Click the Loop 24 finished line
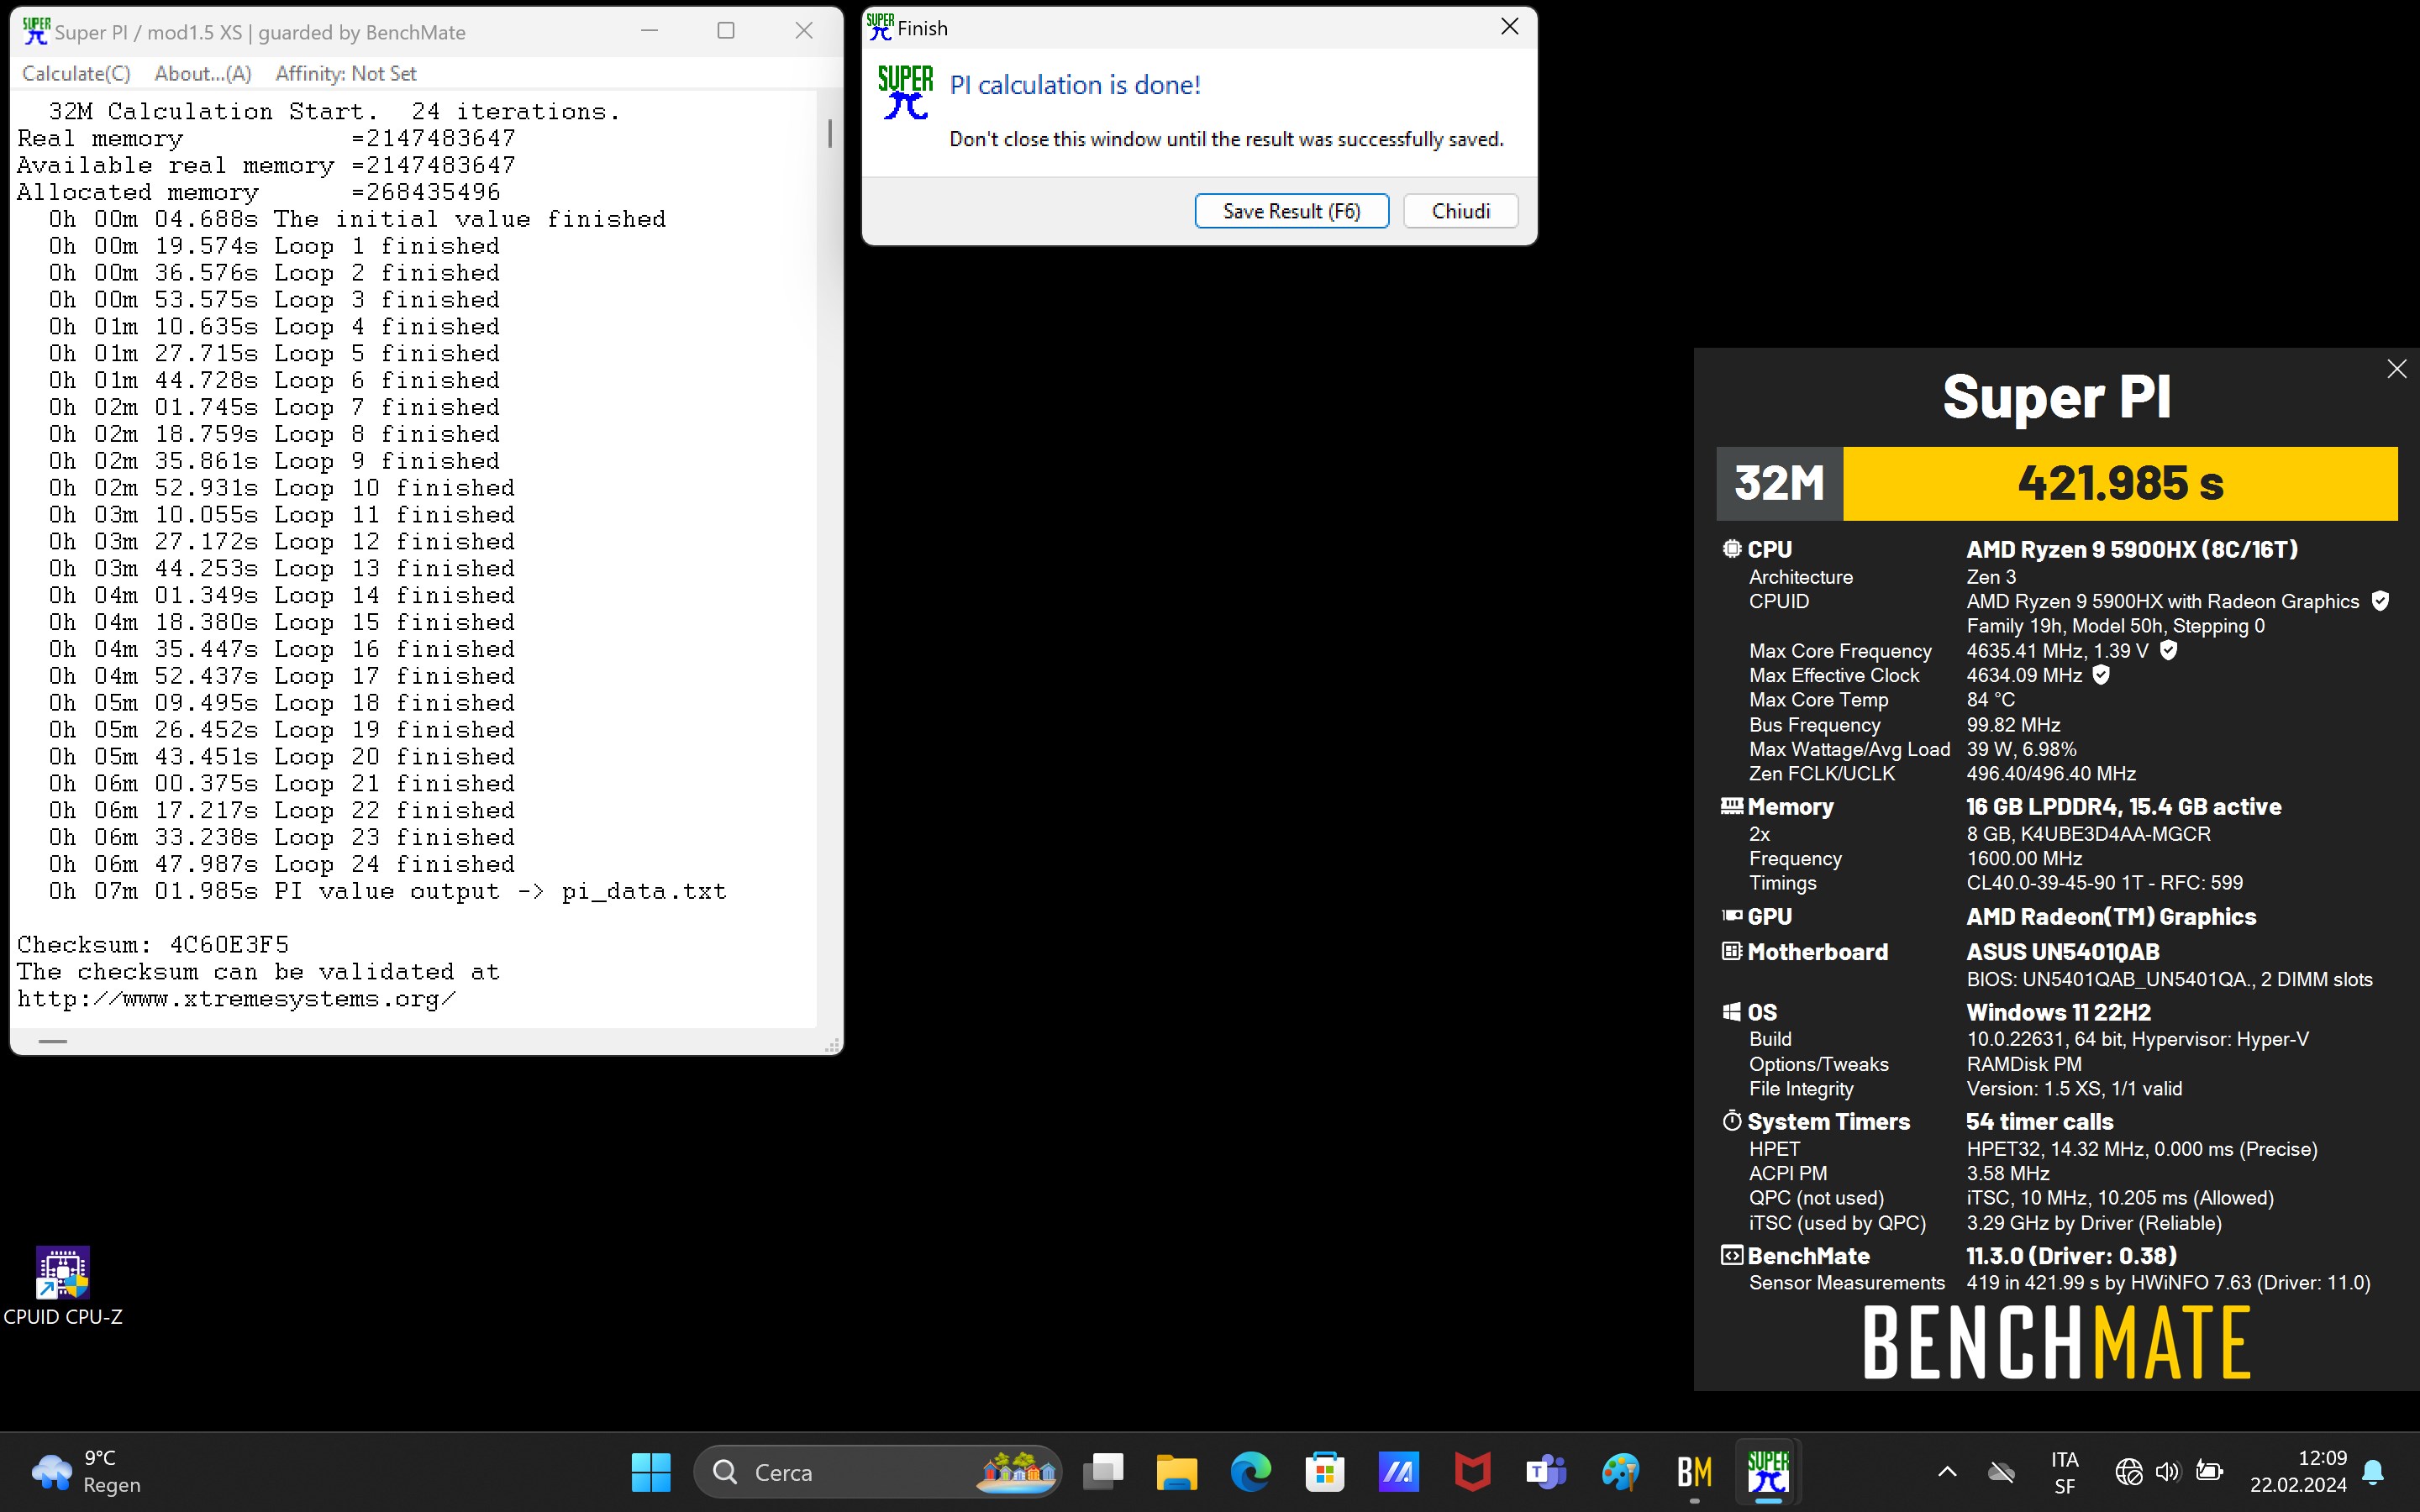This screenshot has height=1512, width=2420. tap(282, 863)
